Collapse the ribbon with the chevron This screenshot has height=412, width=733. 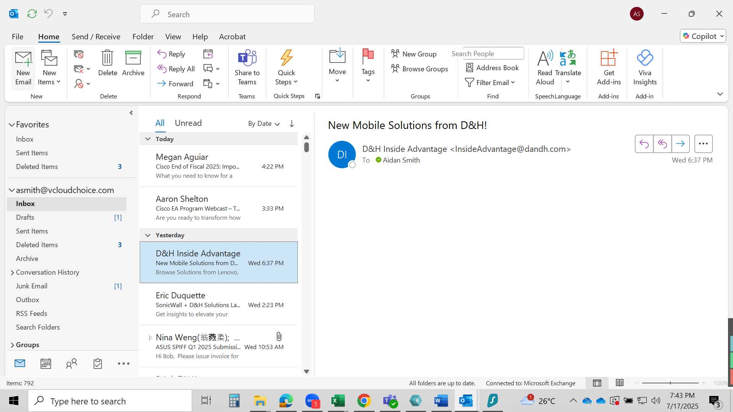pos(720,94)
